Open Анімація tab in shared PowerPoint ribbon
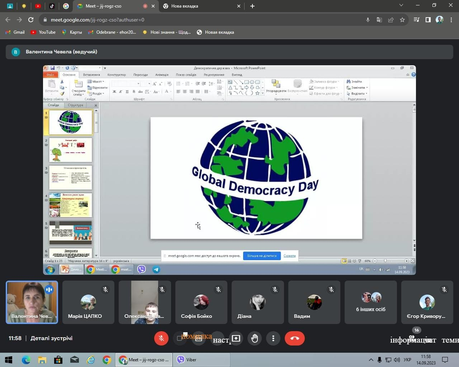 point(162,75)
